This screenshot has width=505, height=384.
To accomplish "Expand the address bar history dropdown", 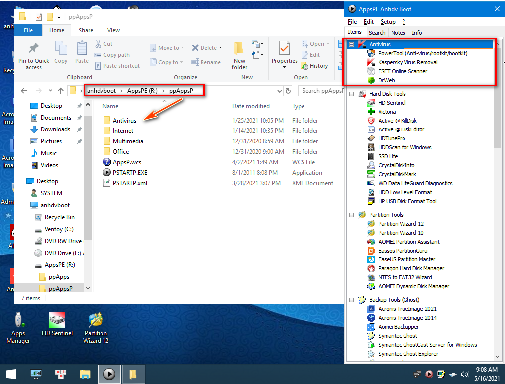I will [279, 91].
